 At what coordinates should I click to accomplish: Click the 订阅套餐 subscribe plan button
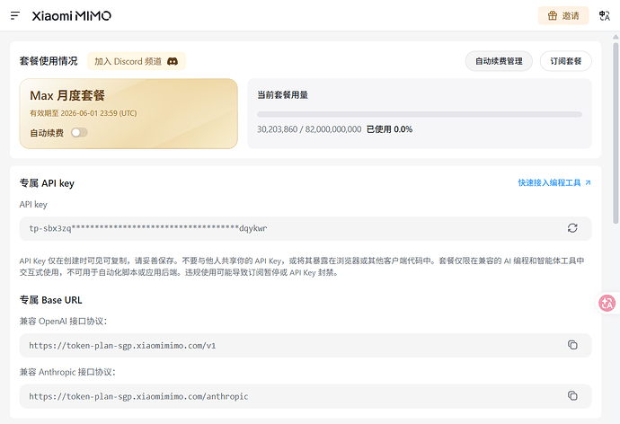click(x=566, y=61)
